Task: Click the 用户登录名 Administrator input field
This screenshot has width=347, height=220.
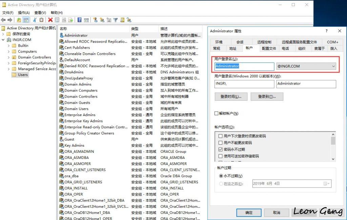Action: coord(244,66)
